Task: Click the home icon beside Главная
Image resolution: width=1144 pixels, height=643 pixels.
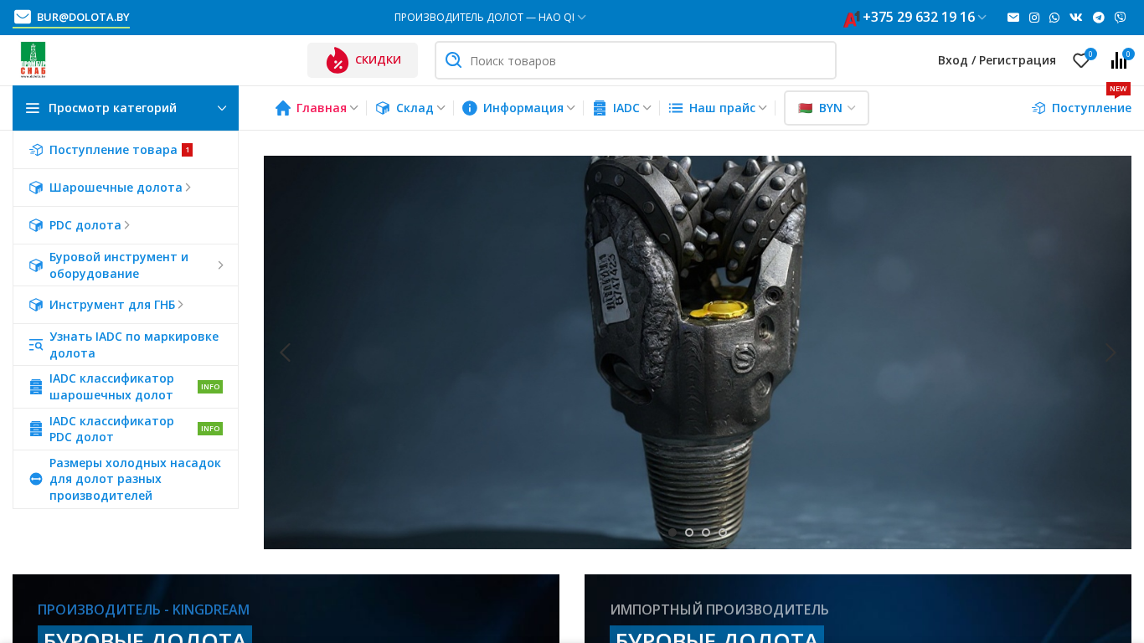Action: [x=283, y=108]
